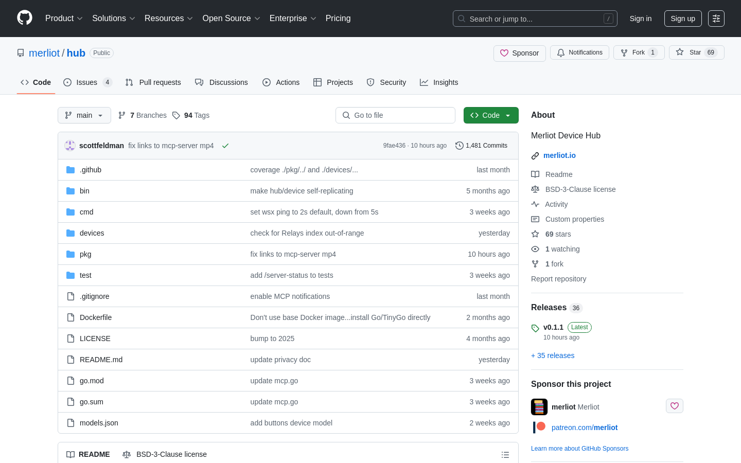View the 94 Tags list
Image resolution: width=741 pixels, height=463 pixels.
191,115
